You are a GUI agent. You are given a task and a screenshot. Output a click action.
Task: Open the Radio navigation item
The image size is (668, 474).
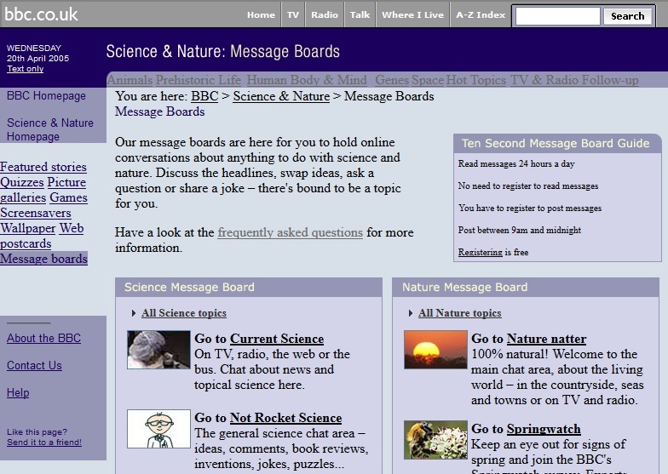[x=324, y=15]
